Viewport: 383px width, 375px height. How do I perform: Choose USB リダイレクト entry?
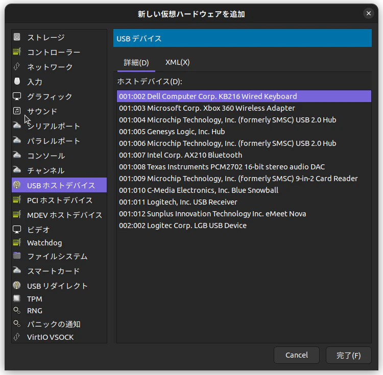click(59, 286)
